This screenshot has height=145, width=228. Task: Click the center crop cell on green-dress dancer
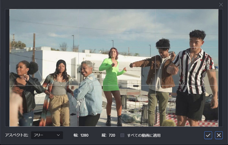coord(117,66)
